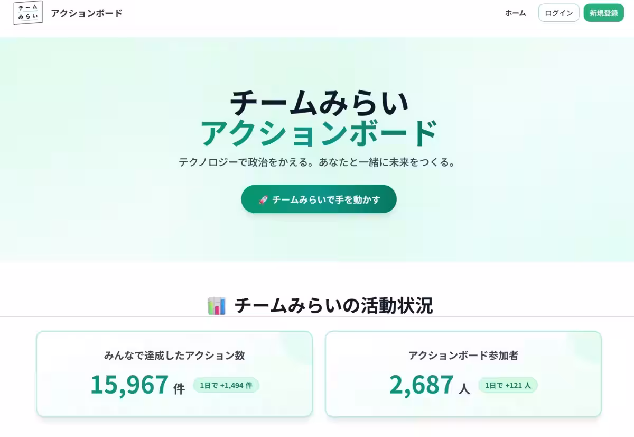This screenshot has height=437, width=634.
Task: Click the アクションボード title beside the logo
Action: tap(87, 13)
